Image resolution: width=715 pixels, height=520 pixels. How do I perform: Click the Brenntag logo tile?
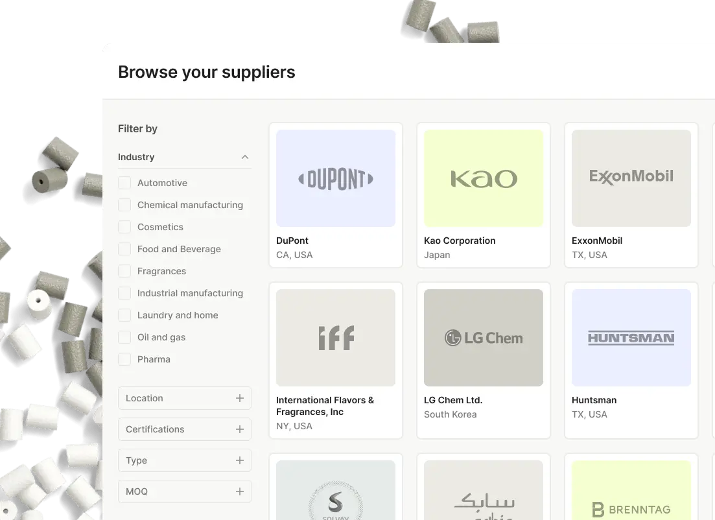[631, 490]
